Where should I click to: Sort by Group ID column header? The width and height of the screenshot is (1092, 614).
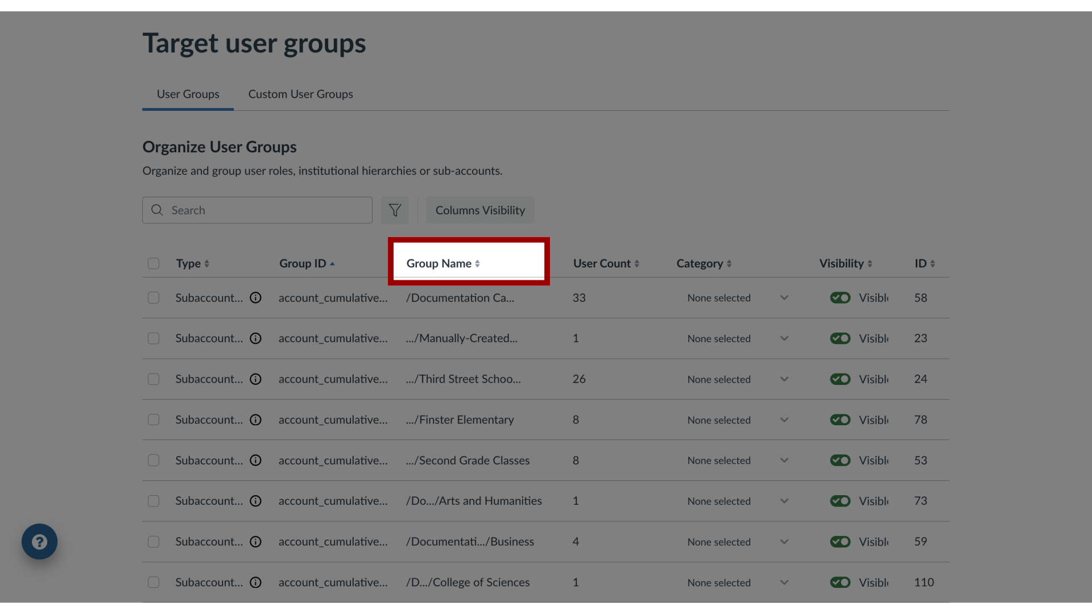[307, 264]
